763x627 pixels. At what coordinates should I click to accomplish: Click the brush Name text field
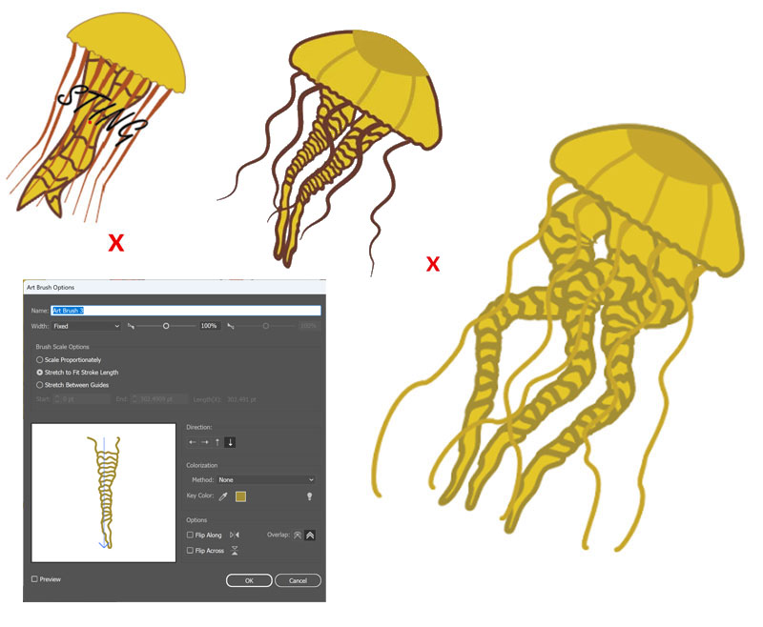click(x=186, y=311)
